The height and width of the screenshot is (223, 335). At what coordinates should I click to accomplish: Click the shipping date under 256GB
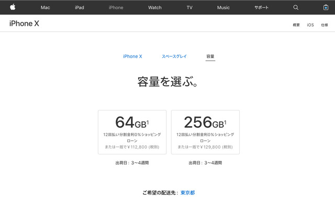point(205,163)
